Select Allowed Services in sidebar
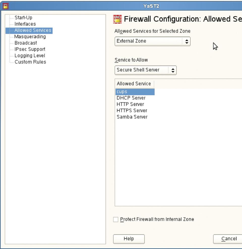242x249 pixels. click(x=33, y=30)
